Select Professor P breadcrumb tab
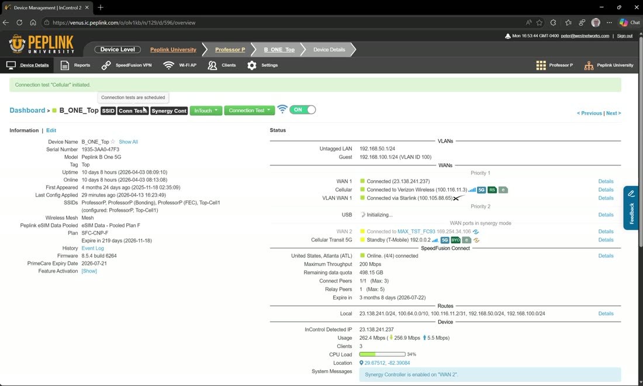Image resolution: width=643 pixels, height=386 pixels. (x=230, y=50)
